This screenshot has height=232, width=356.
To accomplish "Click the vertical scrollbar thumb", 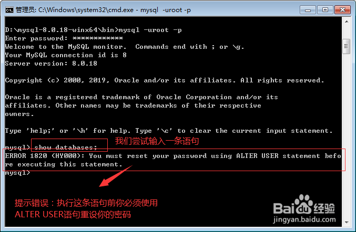I will 347,46.
